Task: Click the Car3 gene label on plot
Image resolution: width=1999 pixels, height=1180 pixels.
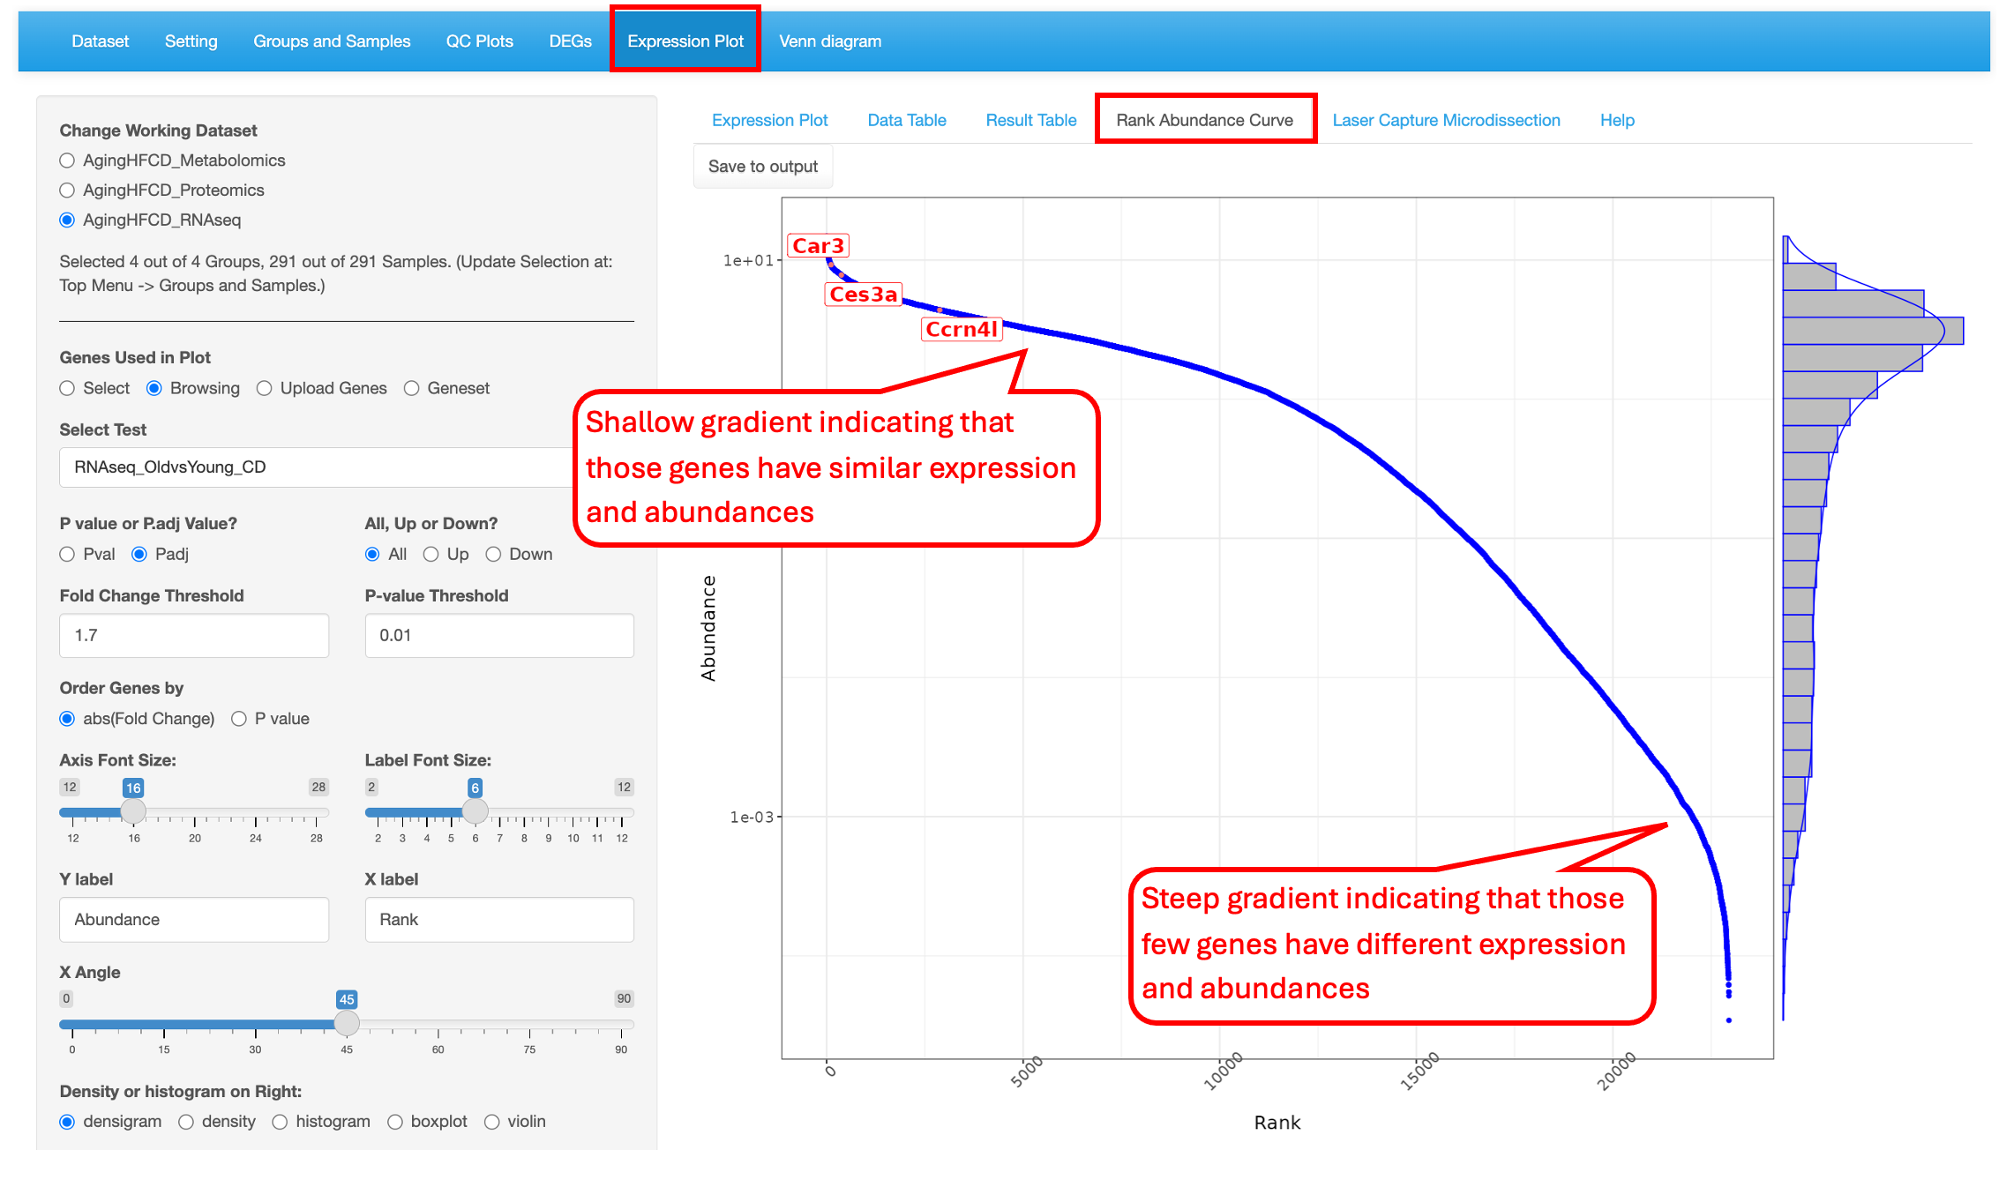Action: tap(818, 246)
